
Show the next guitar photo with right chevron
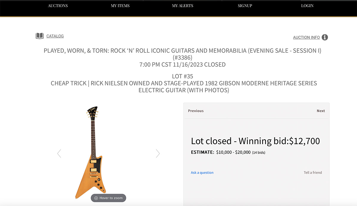158,153
